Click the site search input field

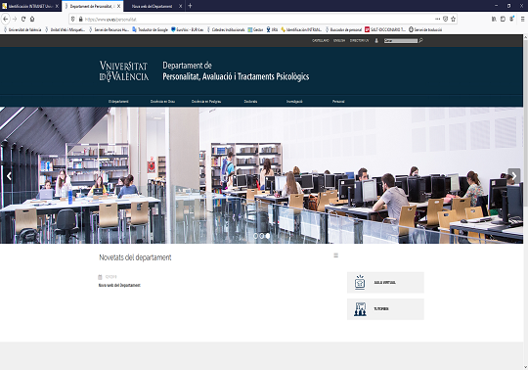(401, 41)
